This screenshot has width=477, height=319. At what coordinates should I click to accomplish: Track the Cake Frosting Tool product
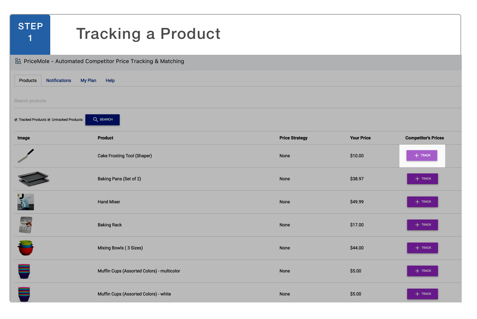(422, 155)
